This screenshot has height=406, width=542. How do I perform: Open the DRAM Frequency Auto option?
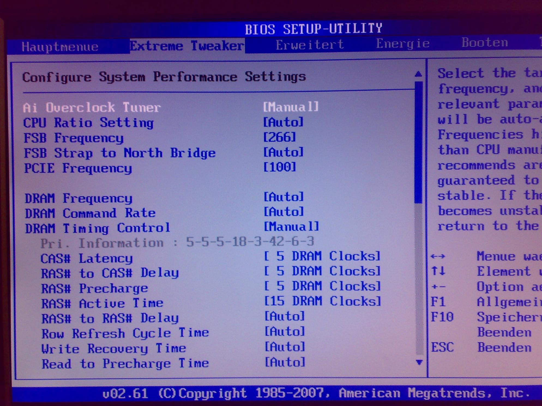pos(284,197)
